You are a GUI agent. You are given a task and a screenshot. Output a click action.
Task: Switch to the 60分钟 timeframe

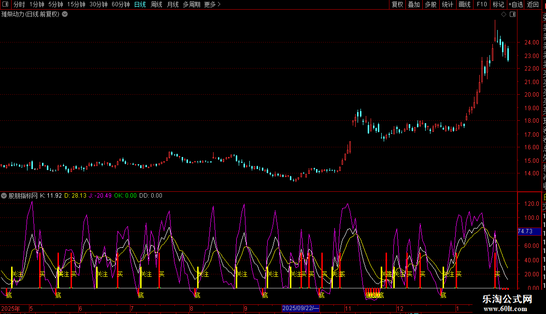(x=120, y=4)
